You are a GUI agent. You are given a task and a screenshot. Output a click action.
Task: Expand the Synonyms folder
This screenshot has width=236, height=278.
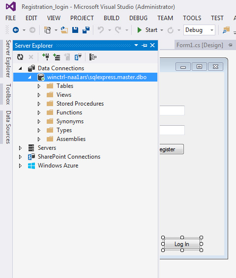[x=39, y=122]
